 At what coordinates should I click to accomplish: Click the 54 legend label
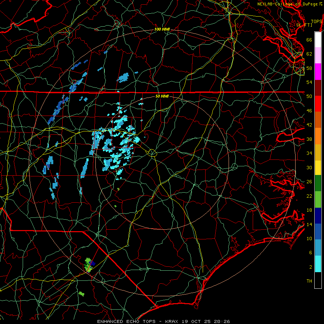point(309,82)
